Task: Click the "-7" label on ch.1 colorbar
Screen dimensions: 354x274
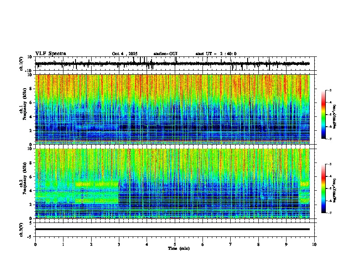Action: tap(329, 139)
